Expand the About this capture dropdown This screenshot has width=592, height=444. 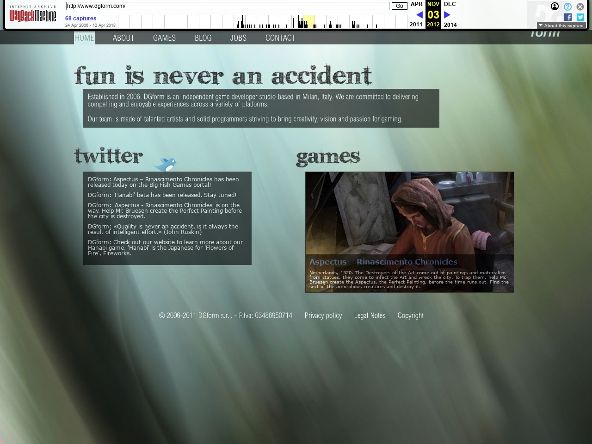[x=561, y=26]
